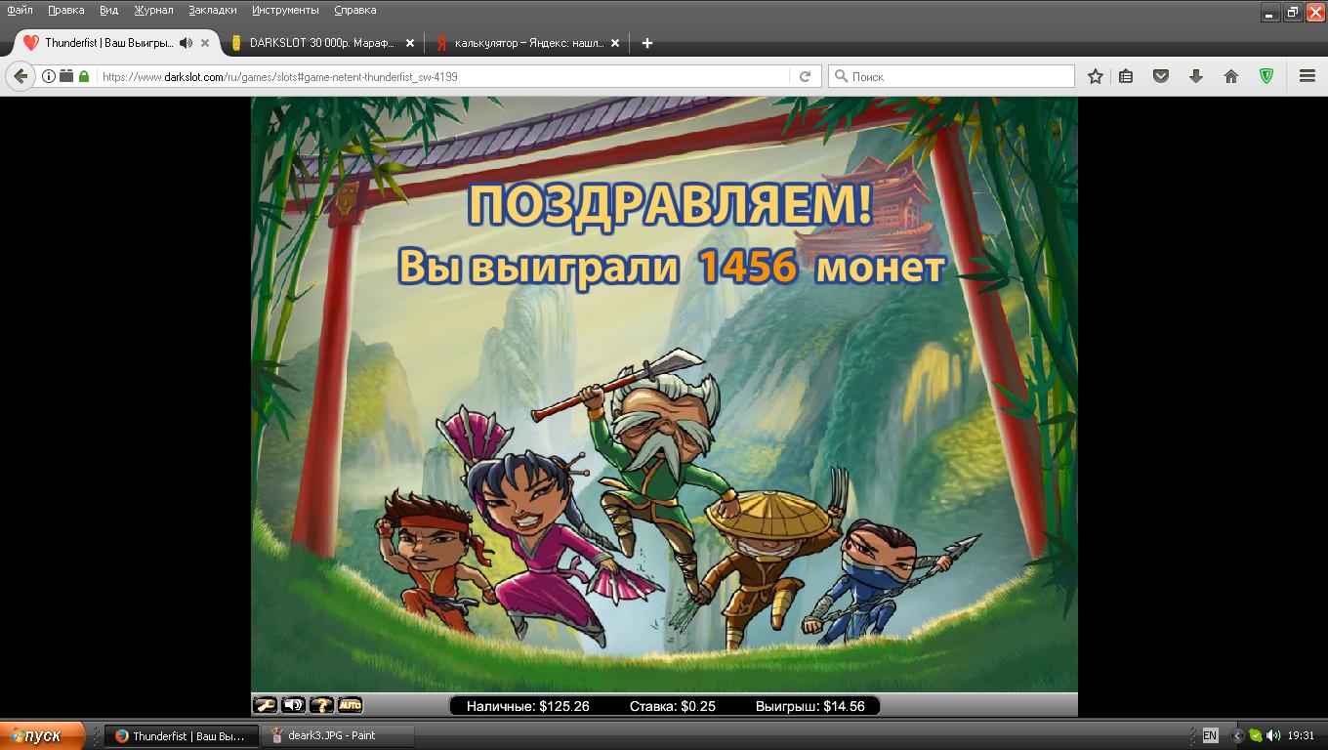Switch to Thunderfist Firefox taskbar button
The image size is (1328, 750).
coord(183,735)
